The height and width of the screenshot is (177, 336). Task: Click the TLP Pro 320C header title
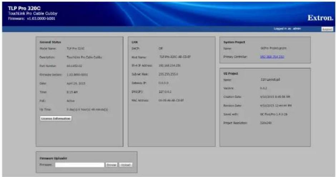pyautogui.click(x=24, y=8)
